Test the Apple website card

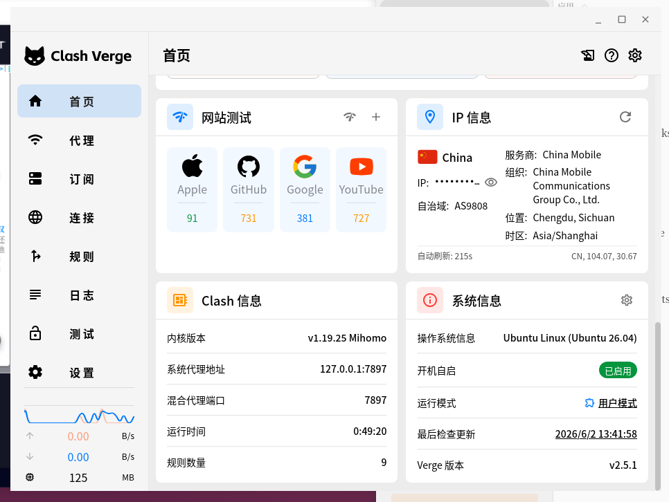coord(192,189)
